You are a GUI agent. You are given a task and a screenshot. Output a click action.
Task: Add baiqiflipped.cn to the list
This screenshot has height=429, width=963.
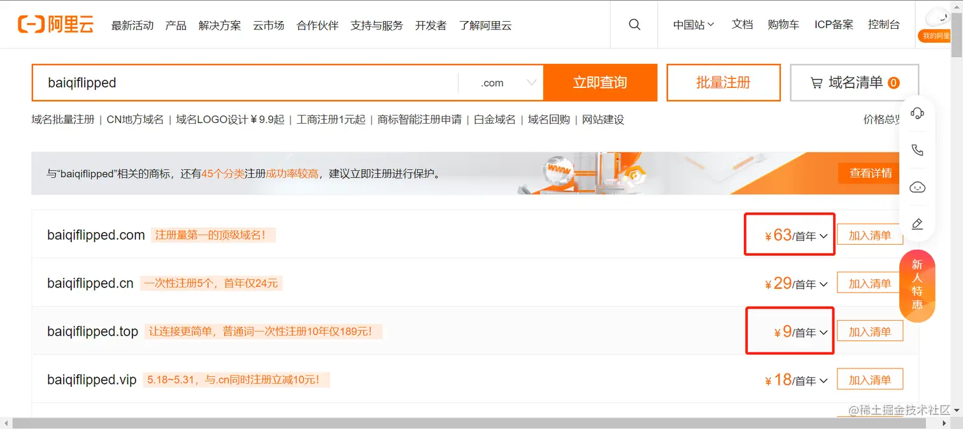pos(869,284)
